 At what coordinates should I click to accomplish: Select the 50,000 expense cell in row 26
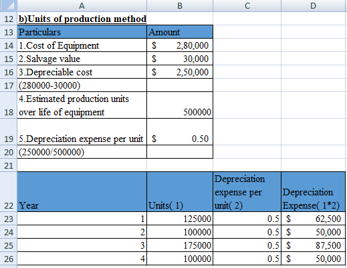point(313,259)
